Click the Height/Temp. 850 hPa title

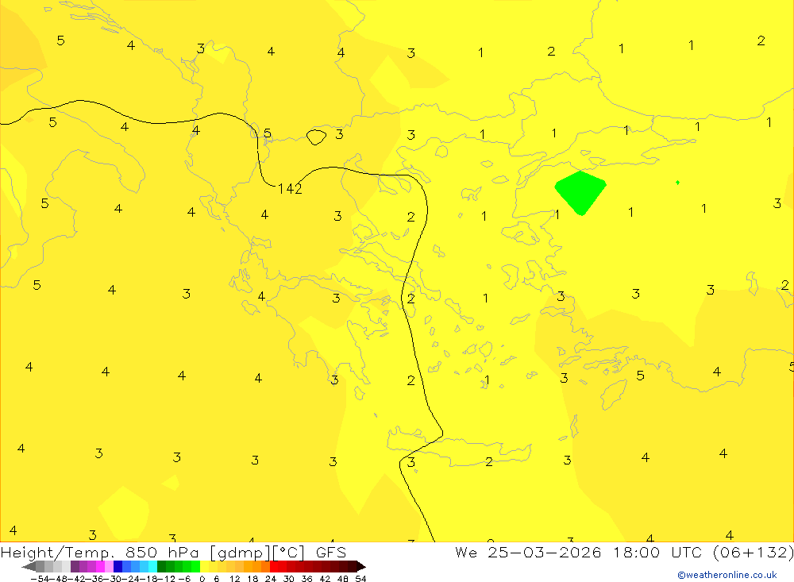pyautogui.click(x=99, y=552)
